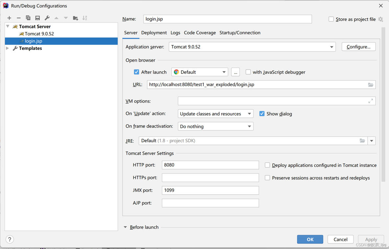This screenshot has width=389, height=249.
Task: Open the Default browser dropdown
Action: 200,72
